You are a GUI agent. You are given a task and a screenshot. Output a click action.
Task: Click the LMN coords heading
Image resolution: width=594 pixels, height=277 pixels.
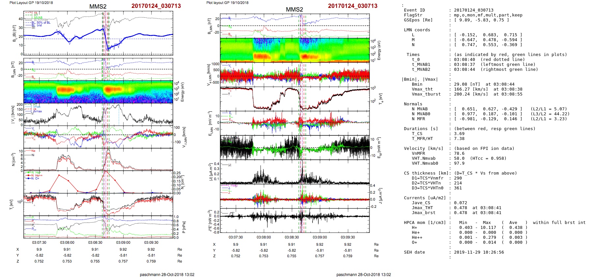(x=417, y=30)
